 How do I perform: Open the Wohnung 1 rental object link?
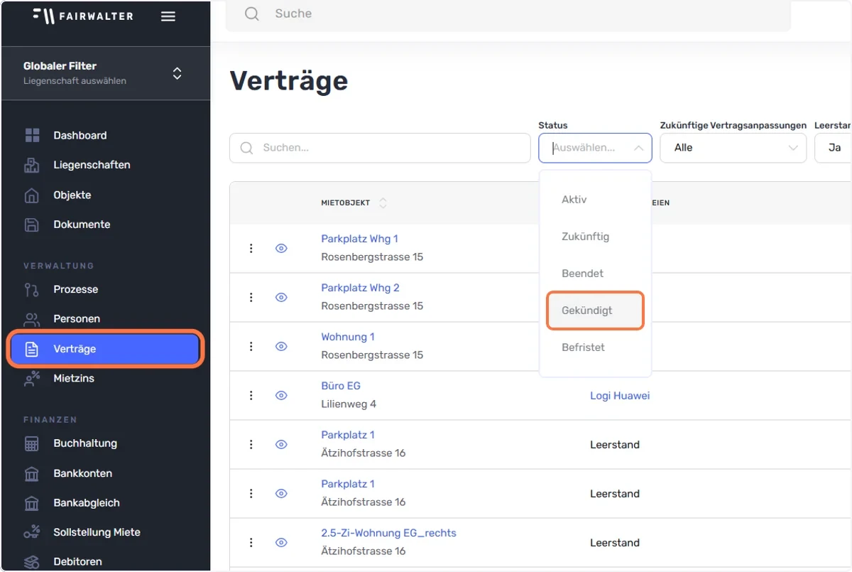click(x=348, y=337)
